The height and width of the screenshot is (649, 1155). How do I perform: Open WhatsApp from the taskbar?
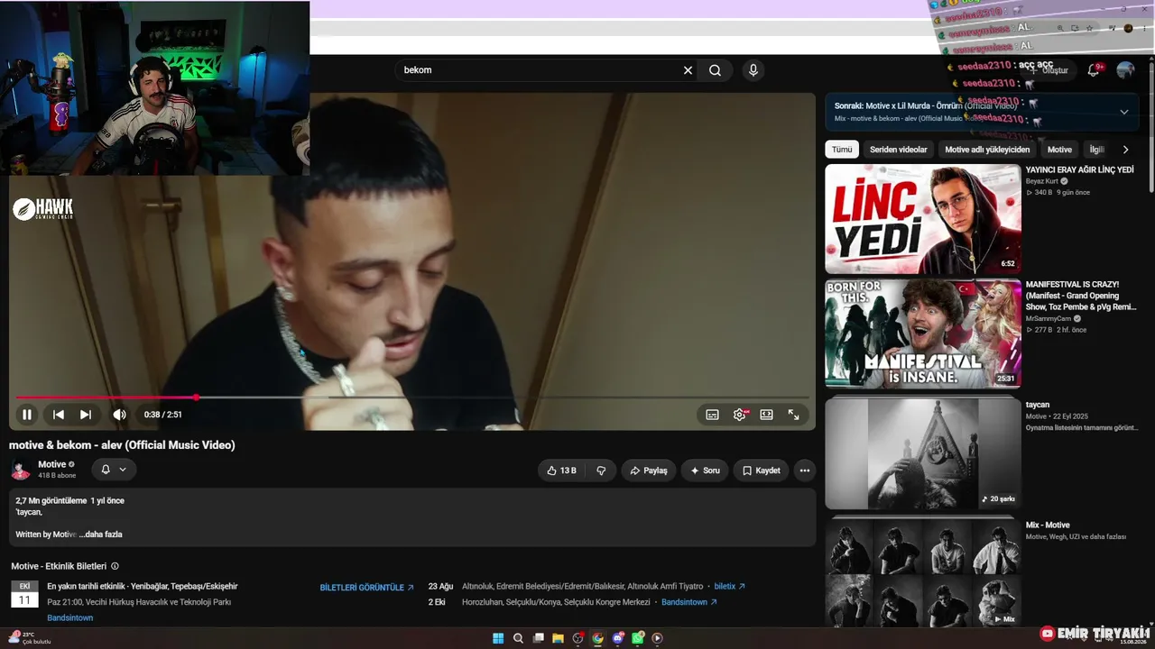[x=638, y=638]
